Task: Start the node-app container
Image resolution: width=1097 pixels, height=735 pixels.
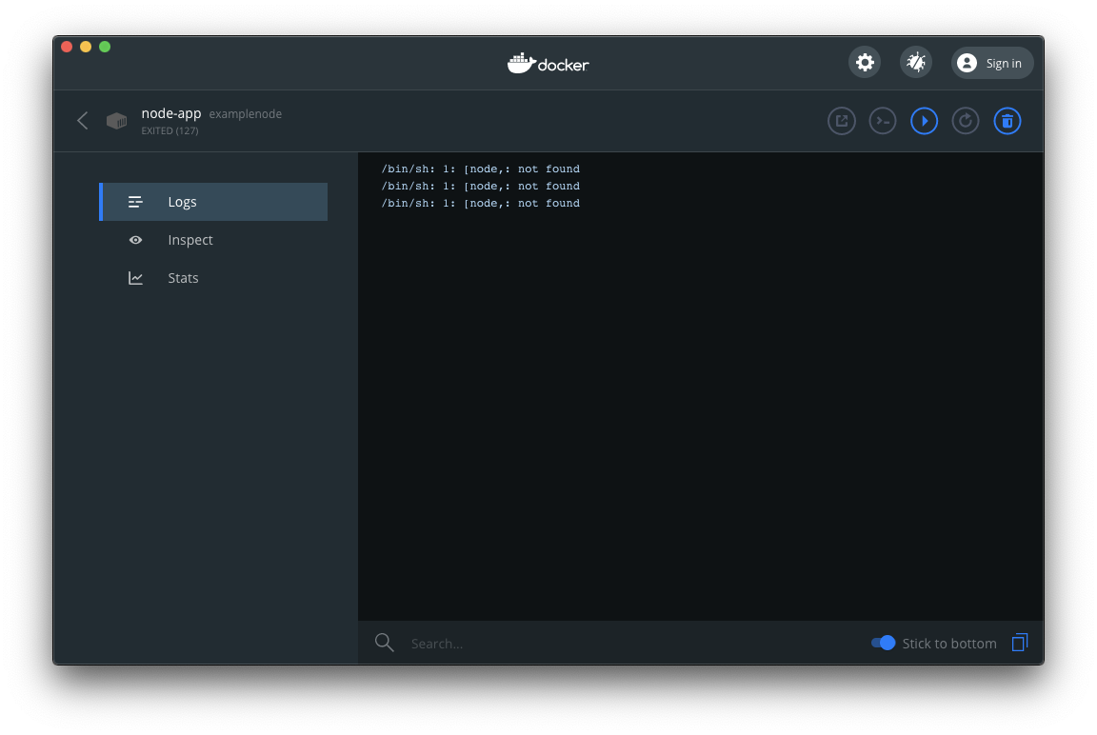Action: (x=924, y=121)
